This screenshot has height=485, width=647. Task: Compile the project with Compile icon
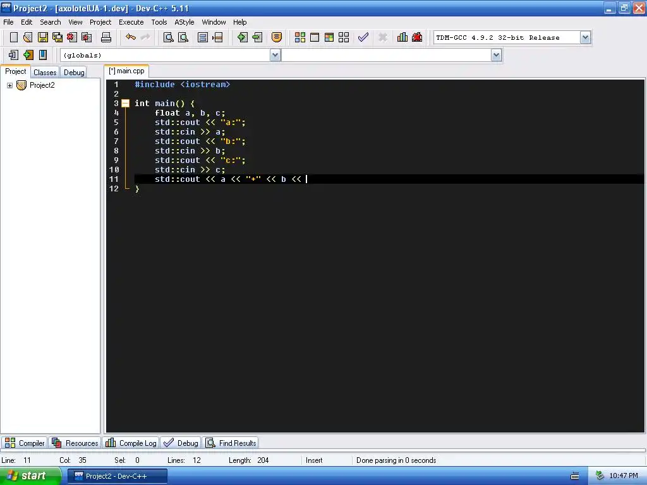(x=300, y=37)
